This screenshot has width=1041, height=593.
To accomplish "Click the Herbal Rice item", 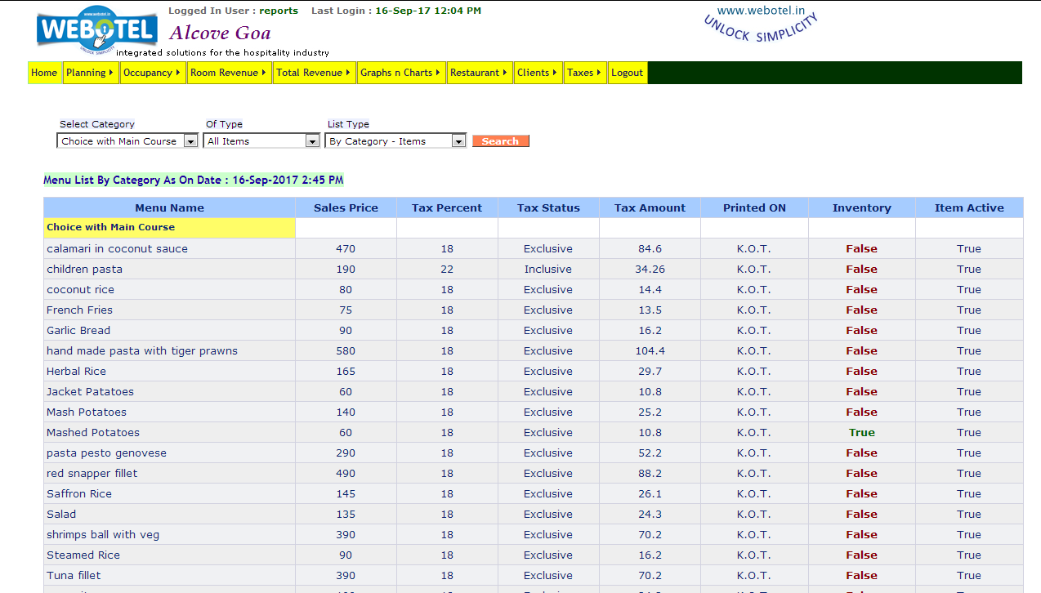I will point(76,372).
